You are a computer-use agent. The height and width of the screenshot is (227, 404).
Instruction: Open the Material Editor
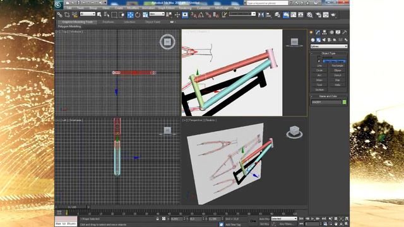310,15
